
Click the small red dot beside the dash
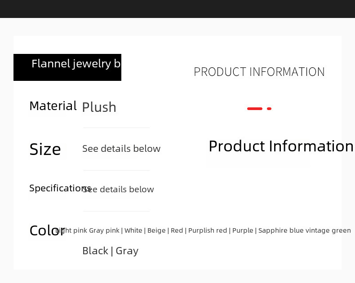pos(269,109)
